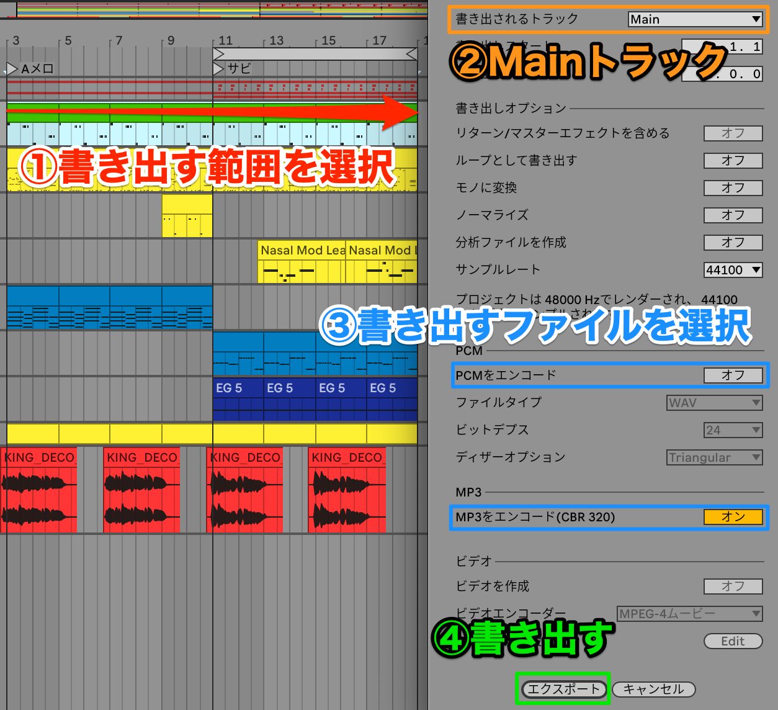Toggle リターン/マスターエフェクトを含める option
This screenshot has width=778, height=710.
pyautogui.click(x=733, y=133)
